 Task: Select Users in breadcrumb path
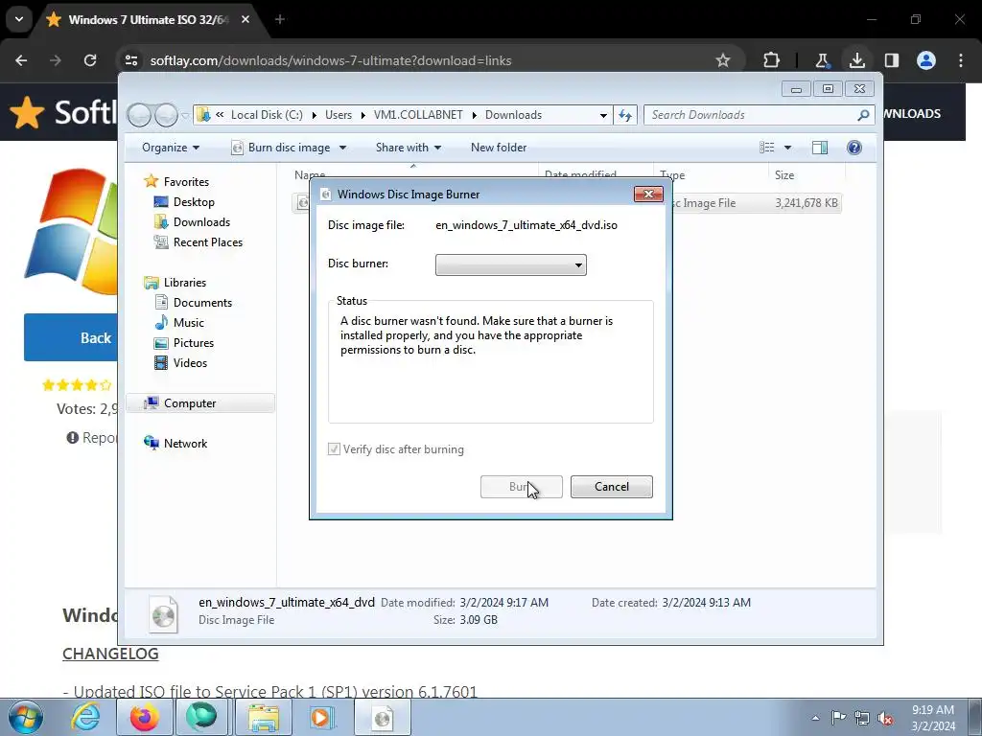pos(339,115)
